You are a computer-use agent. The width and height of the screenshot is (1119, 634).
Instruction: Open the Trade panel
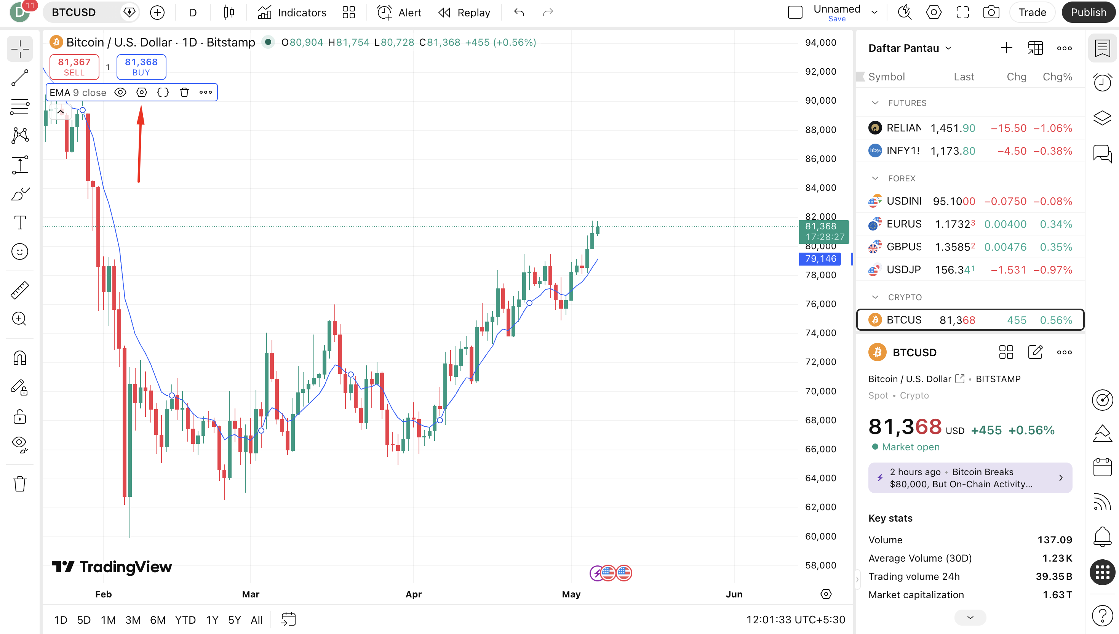(x=1032, y=13)
